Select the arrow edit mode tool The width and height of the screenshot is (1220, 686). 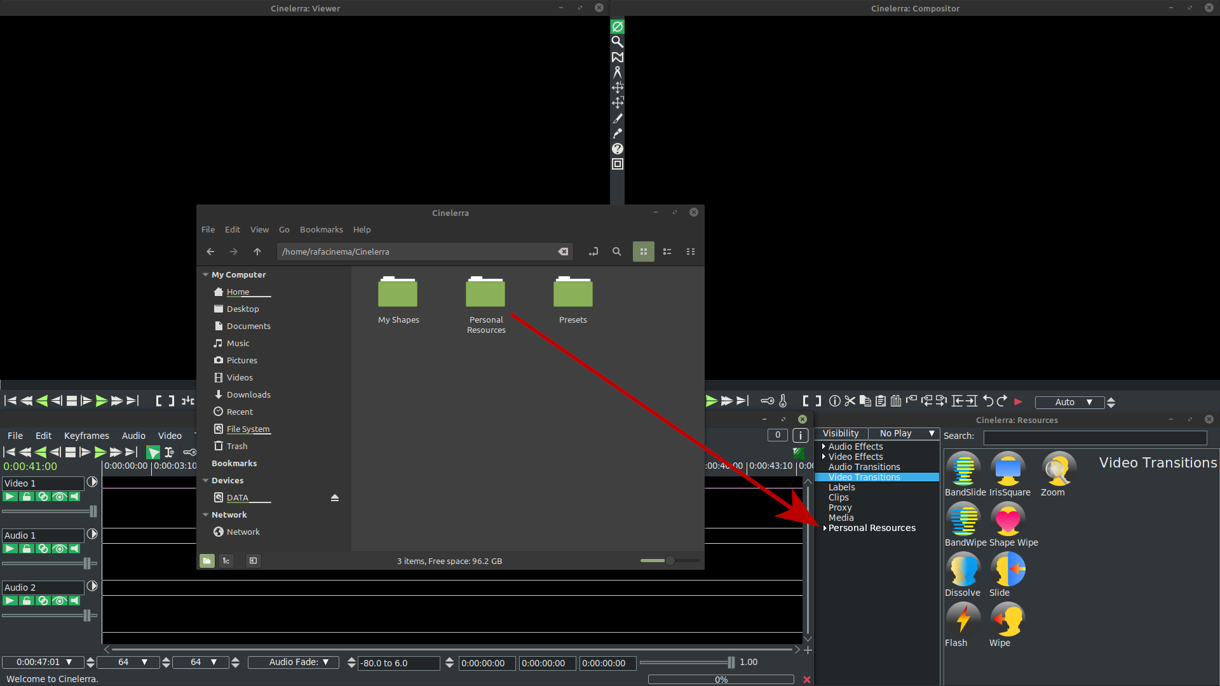click(153, 452)
